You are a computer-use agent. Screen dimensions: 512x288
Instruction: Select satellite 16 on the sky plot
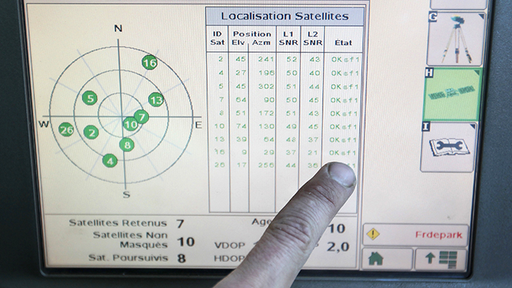[150, 62]
